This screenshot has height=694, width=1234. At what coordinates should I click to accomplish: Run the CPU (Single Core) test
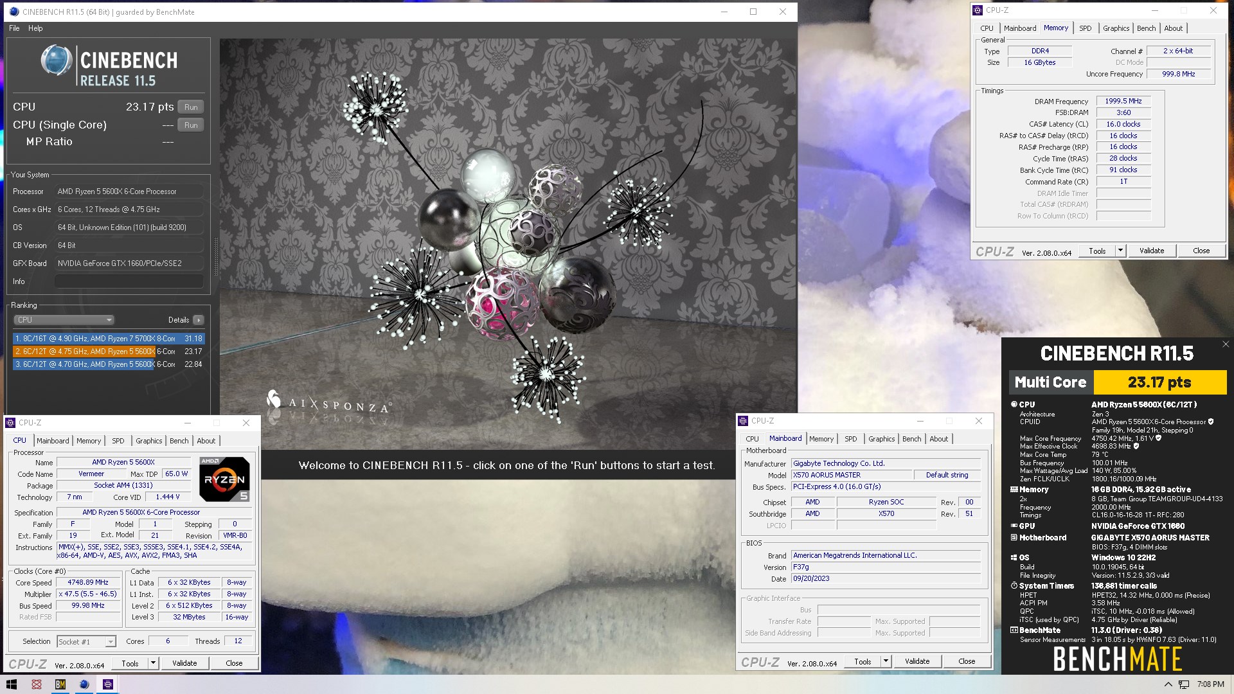click(191, 125)
